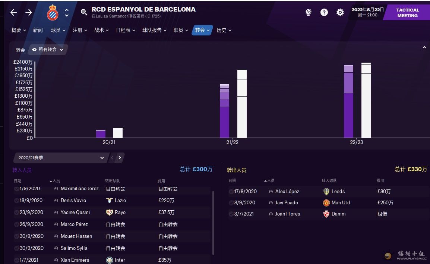Select the Yacine Qasmi row checkbox
The image size is (430, 264).
pos(16,213)
